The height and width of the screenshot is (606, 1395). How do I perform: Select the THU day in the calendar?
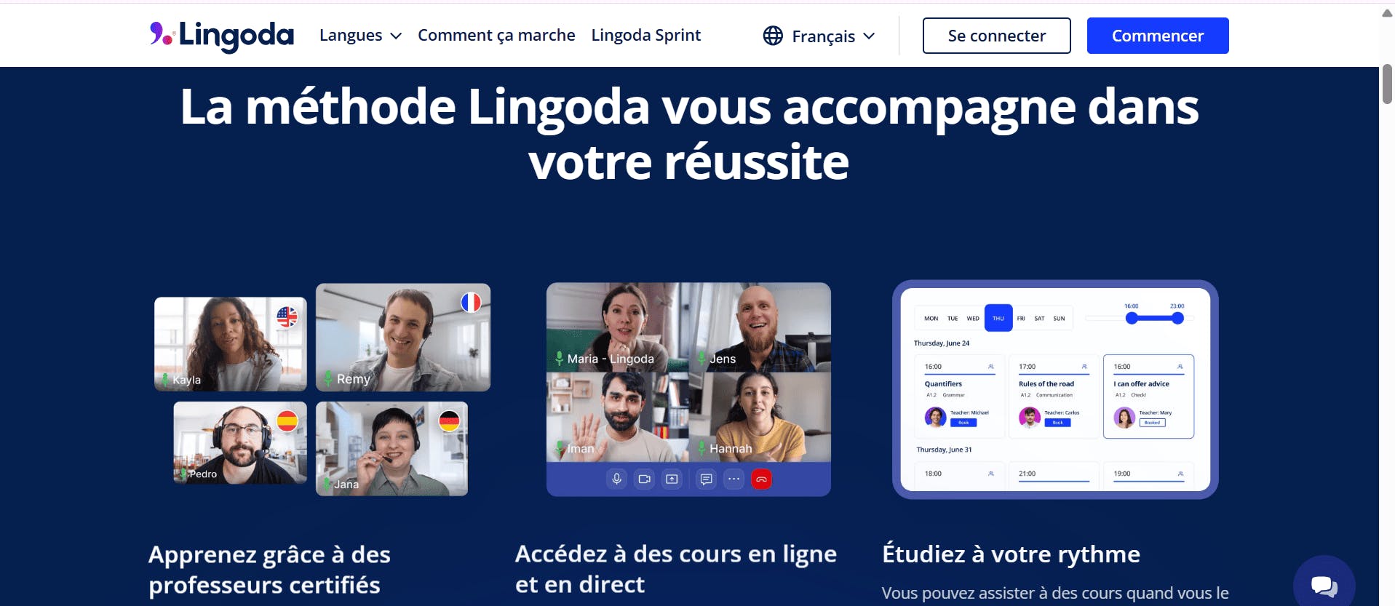tap(998, 318)
